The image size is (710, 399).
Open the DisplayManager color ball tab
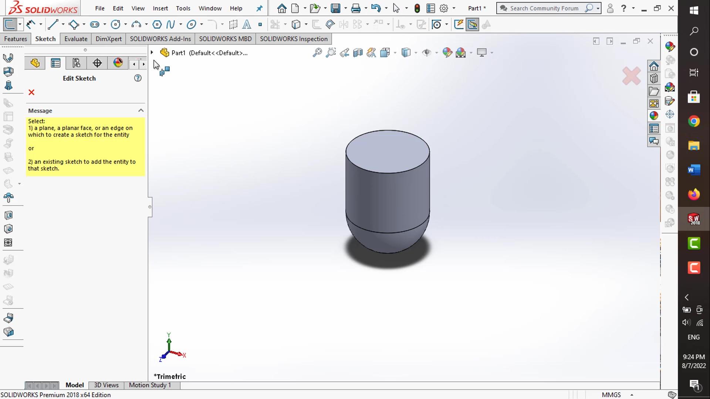118,63
